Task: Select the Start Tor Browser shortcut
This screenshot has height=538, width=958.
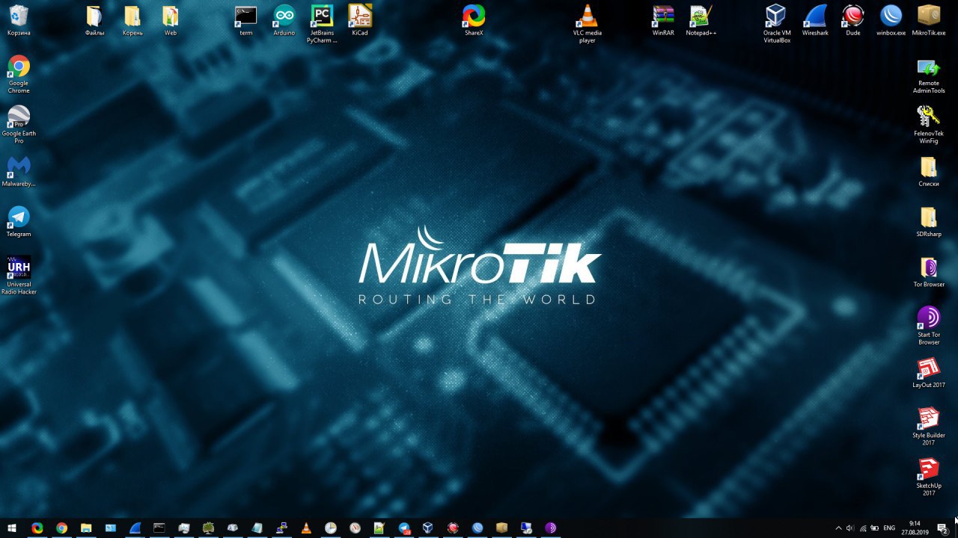Action: pos(929,325)
